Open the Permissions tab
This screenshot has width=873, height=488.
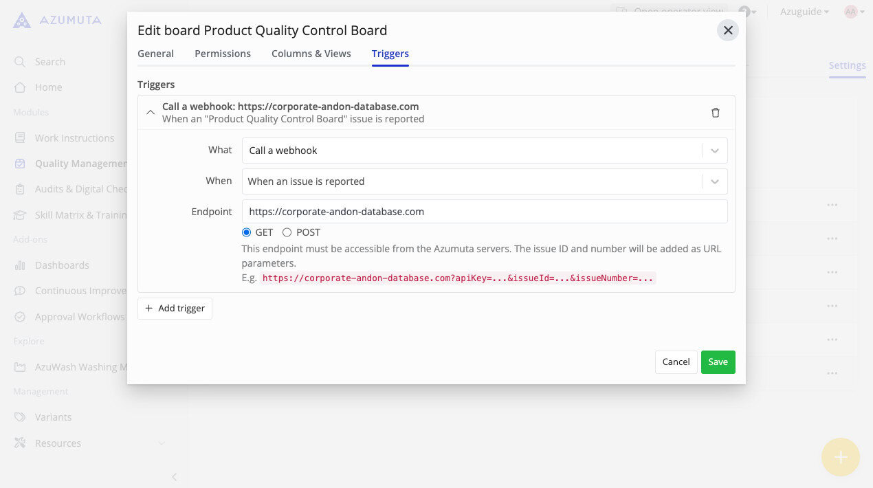point(223,54)
